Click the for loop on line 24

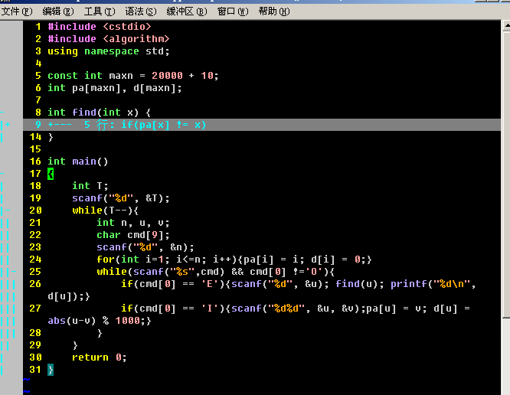234,260
